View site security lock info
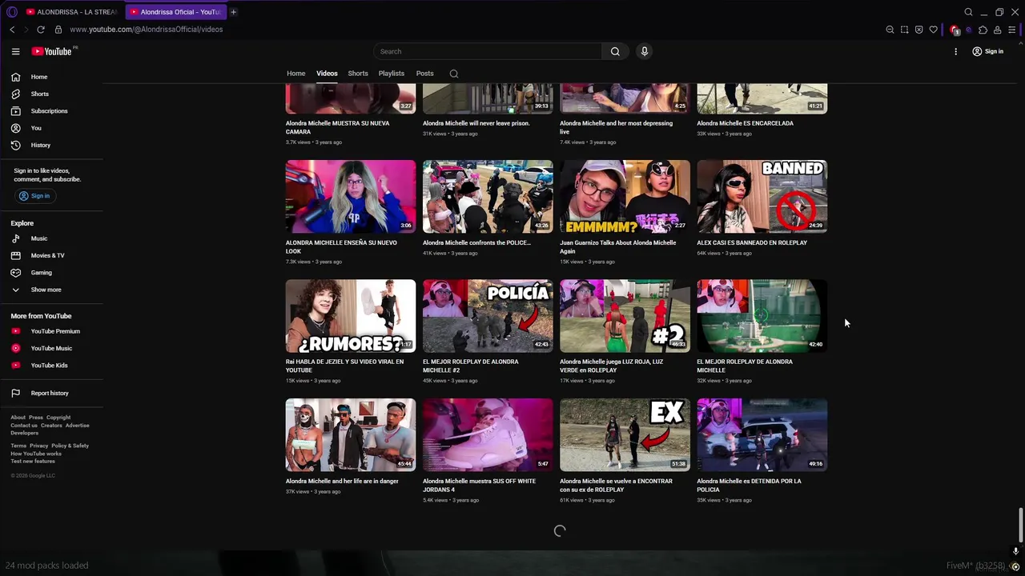 point(58,30)
